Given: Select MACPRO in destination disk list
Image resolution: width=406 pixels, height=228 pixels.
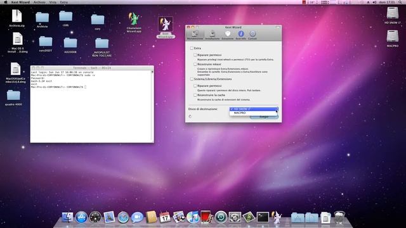Looking at the screenshot, I should point(254,113).
